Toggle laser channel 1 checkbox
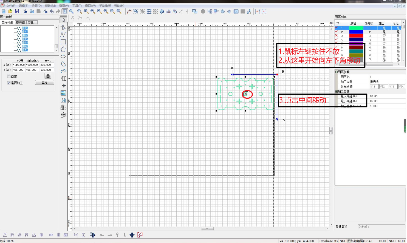Viewport: 407px width, 243px height. point(372,87)
